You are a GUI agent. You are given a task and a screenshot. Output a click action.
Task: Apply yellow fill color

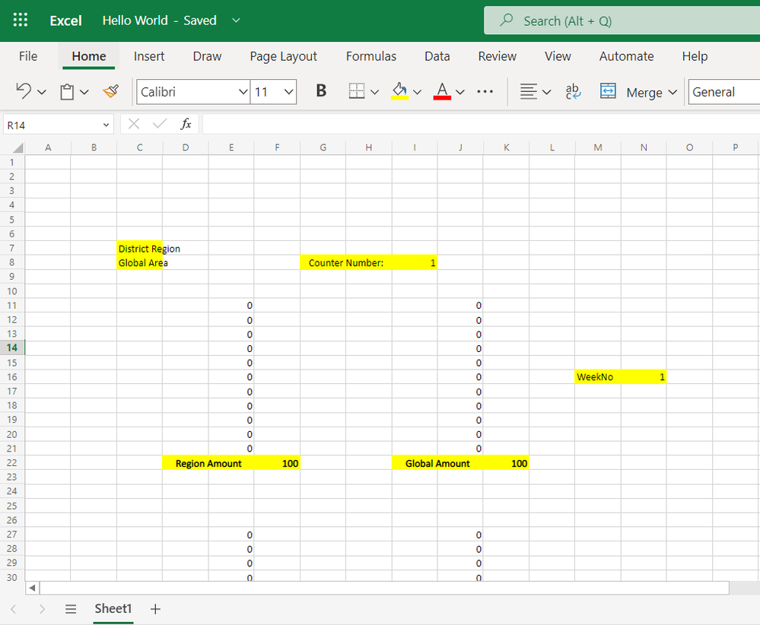[399, 91]
